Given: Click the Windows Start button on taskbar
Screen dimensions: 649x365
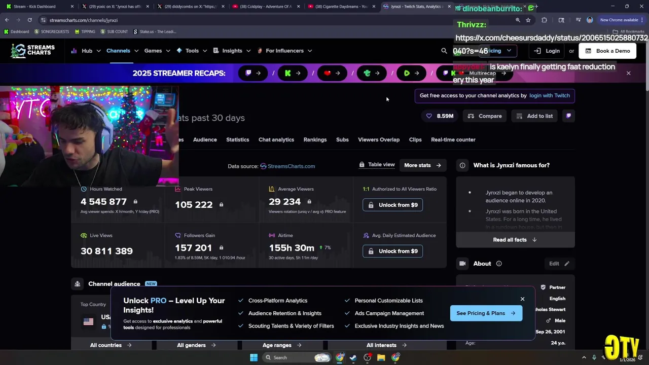Looking at the screenshot, I should (x=254, y=357).
